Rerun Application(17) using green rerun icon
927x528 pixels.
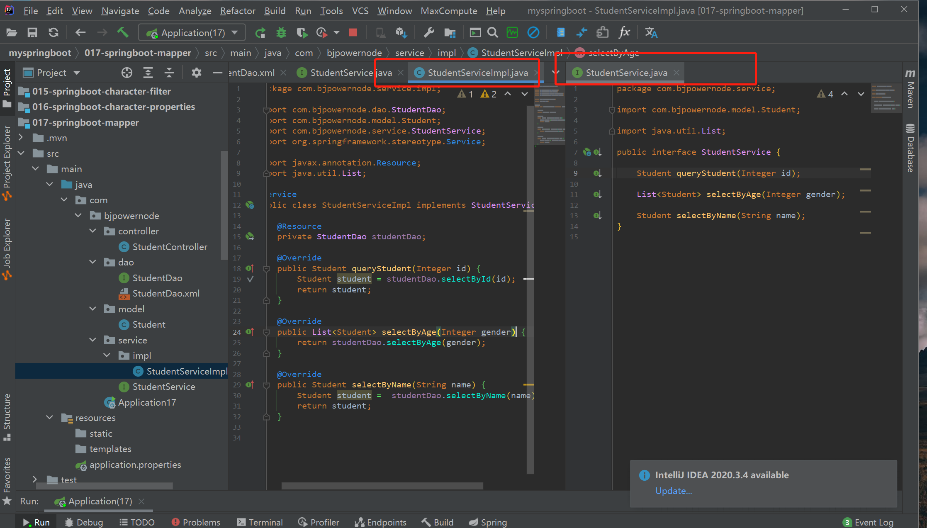[260, 32]
